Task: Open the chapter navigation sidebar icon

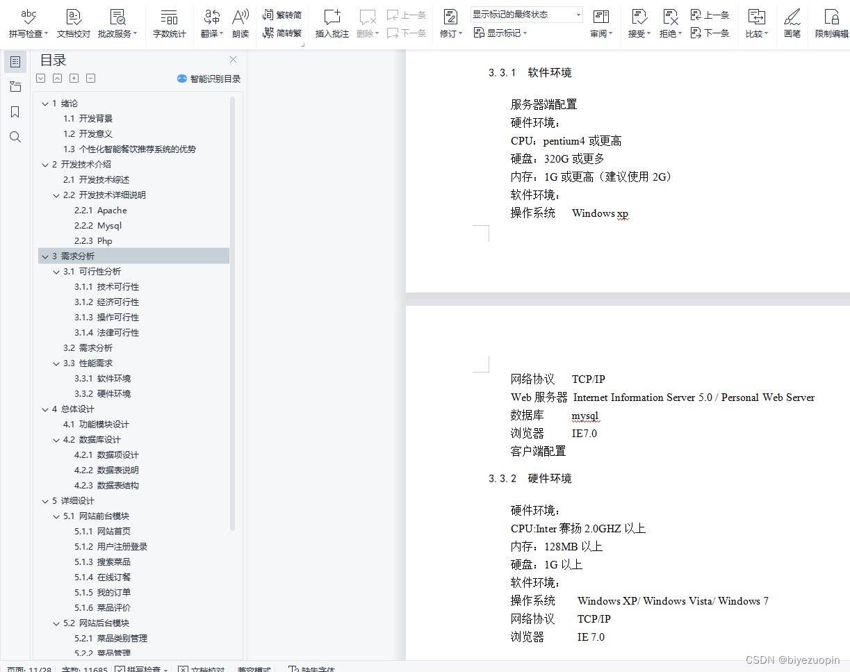Action: (x=15, y=87)
